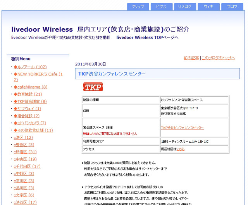Click the 2011年03月30日 date text
The width and height of the screenshot is (248, 205).
[90, 64]
